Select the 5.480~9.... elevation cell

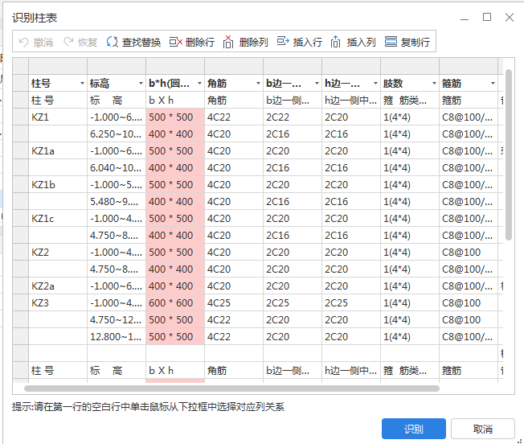117,202
